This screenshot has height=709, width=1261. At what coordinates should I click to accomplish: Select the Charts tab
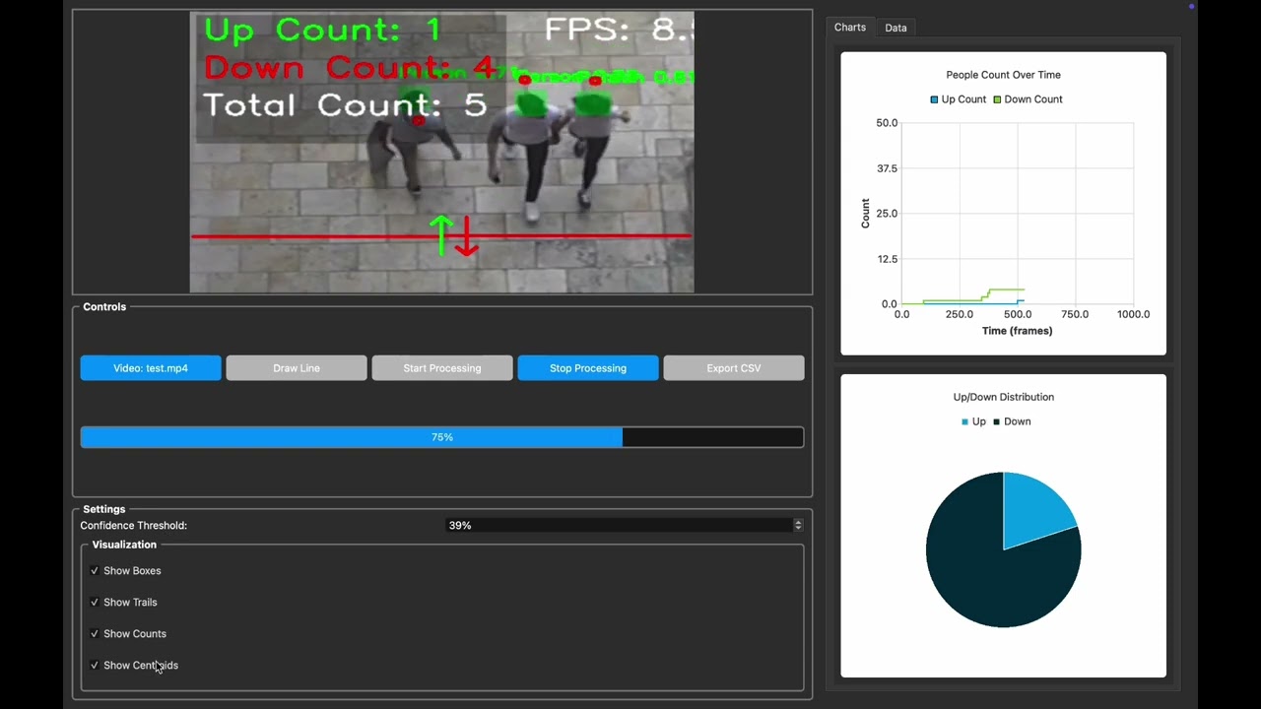pos(850,28)
